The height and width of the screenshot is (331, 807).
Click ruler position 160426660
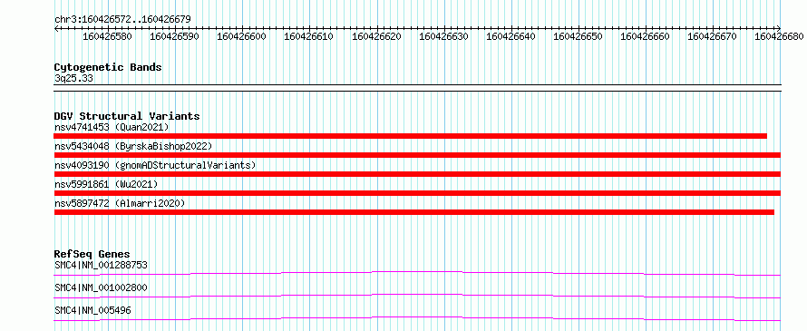pyautogui.click(x=646, y=36)
